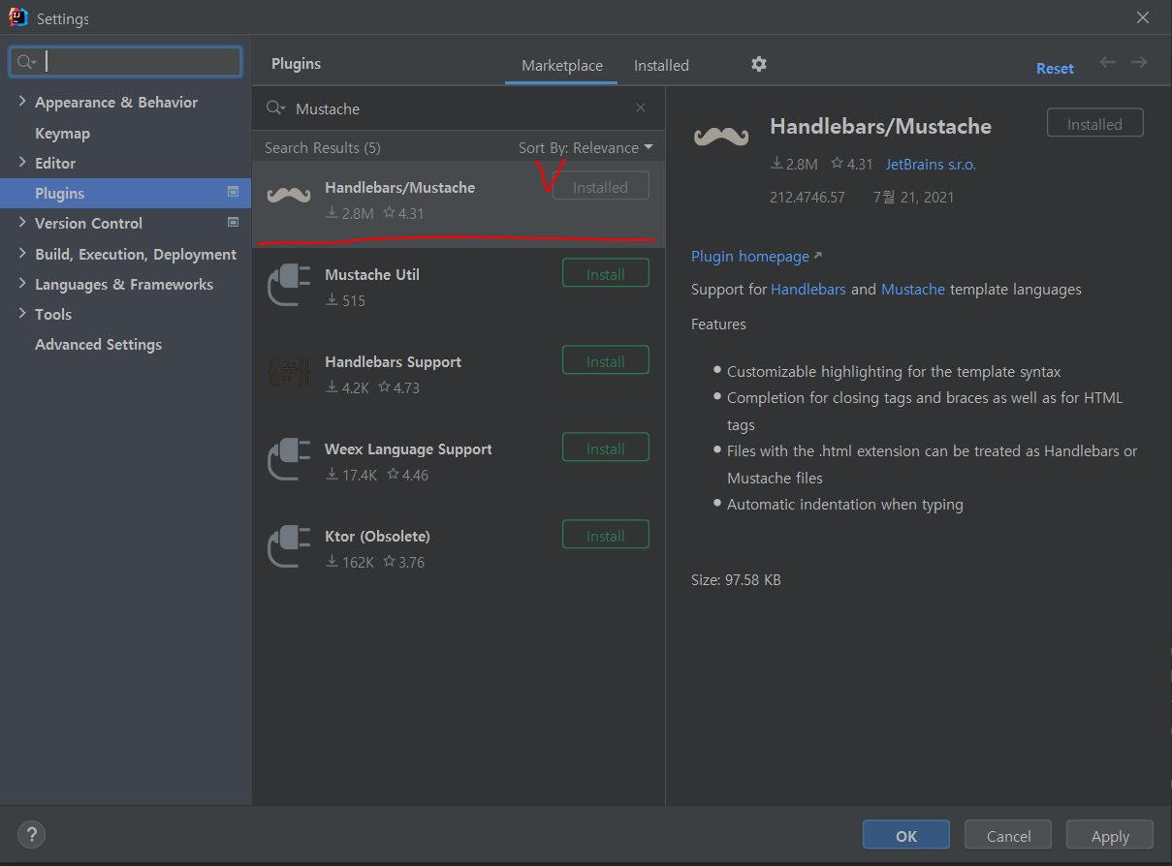The height and width of the screenshot is (866, 1172).
Task: Switch to the Installed tab
Action: click(x=661, y=65)
